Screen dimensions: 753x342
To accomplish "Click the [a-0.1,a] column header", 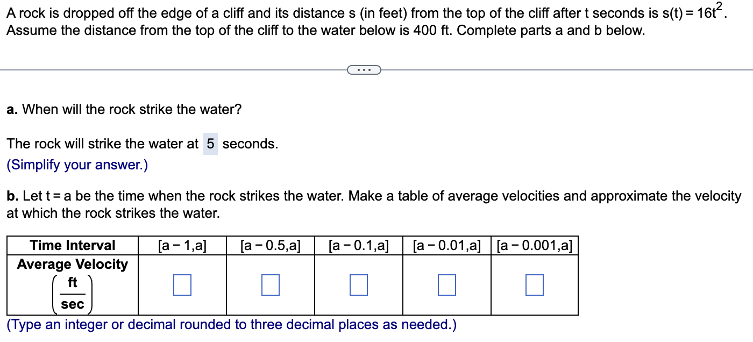I will [x=358, y=245].
